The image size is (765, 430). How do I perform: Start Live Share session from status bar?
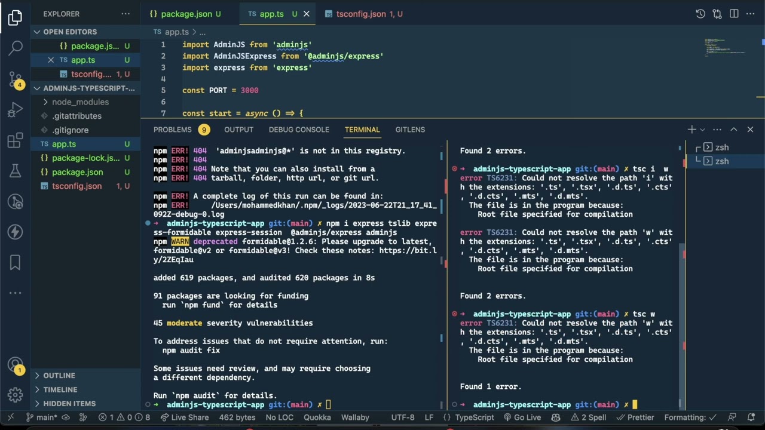[x=183, y=417]
